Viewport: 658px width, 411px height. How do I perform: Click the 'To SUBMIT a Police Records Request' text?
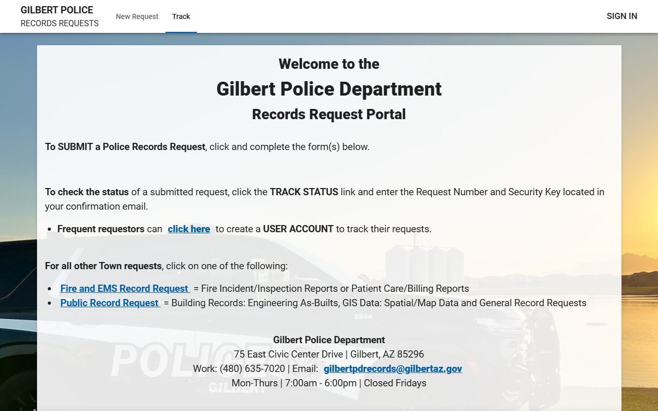[x=125, y=147]
